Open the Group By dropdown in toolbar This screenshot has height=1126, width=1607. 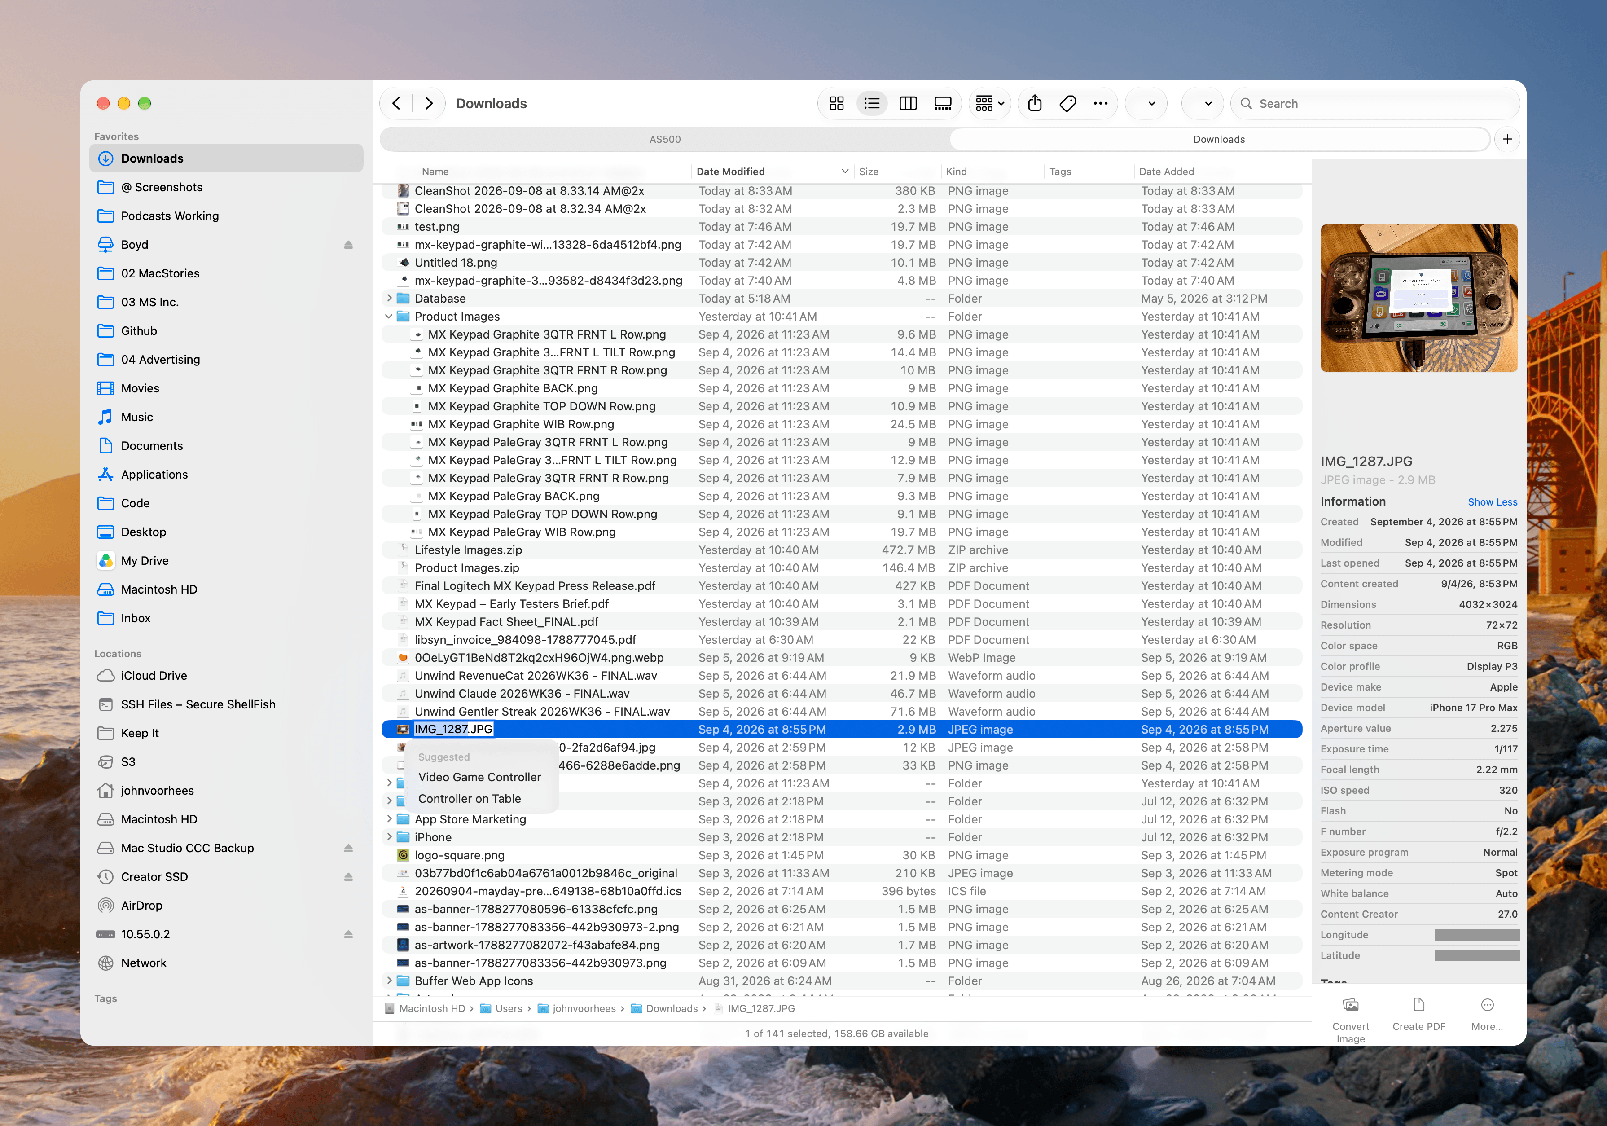pyautogui.click(x=990, y=104)
